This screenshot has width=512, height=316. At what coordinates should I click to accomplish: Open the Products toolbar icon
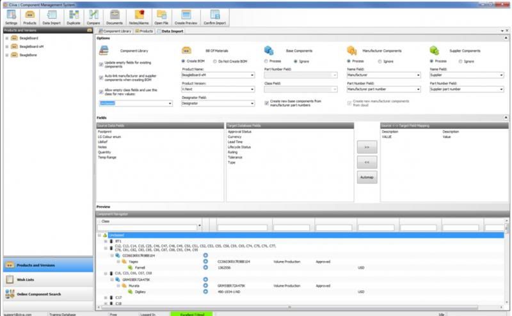29,15
